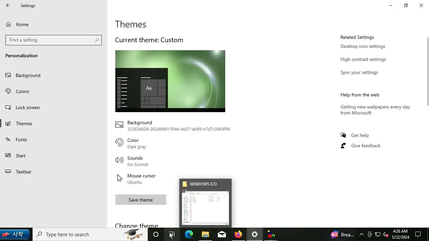429x241 pixels.
Task: Open High contrast settings link
Action: 363,59
